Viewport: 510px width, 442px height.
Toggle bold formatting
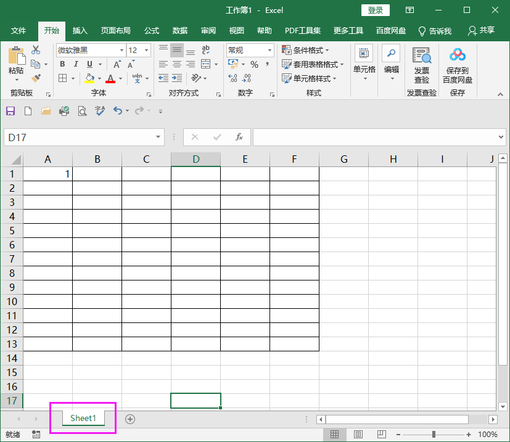[x=62, y=63]
